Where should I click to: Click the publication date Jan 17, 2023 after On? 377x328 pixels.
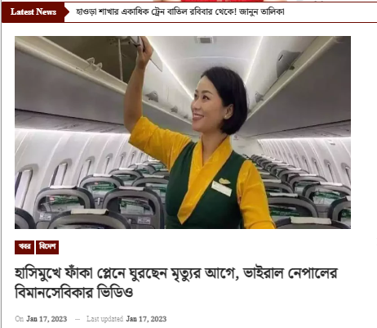(x=47, y=319)
